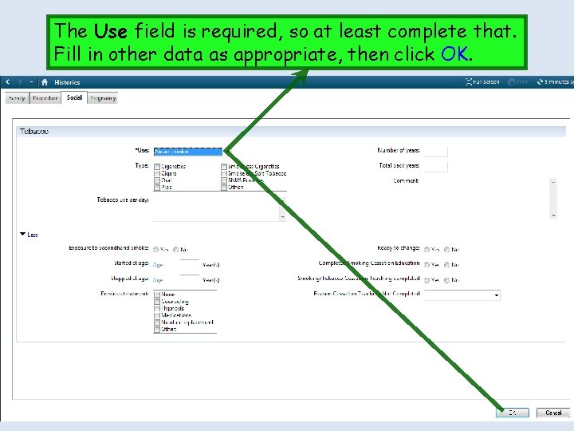Open Age dropdown for Started at age
Image resolution: width=574 pixels, height=431 pixels.
click(158, 265)
